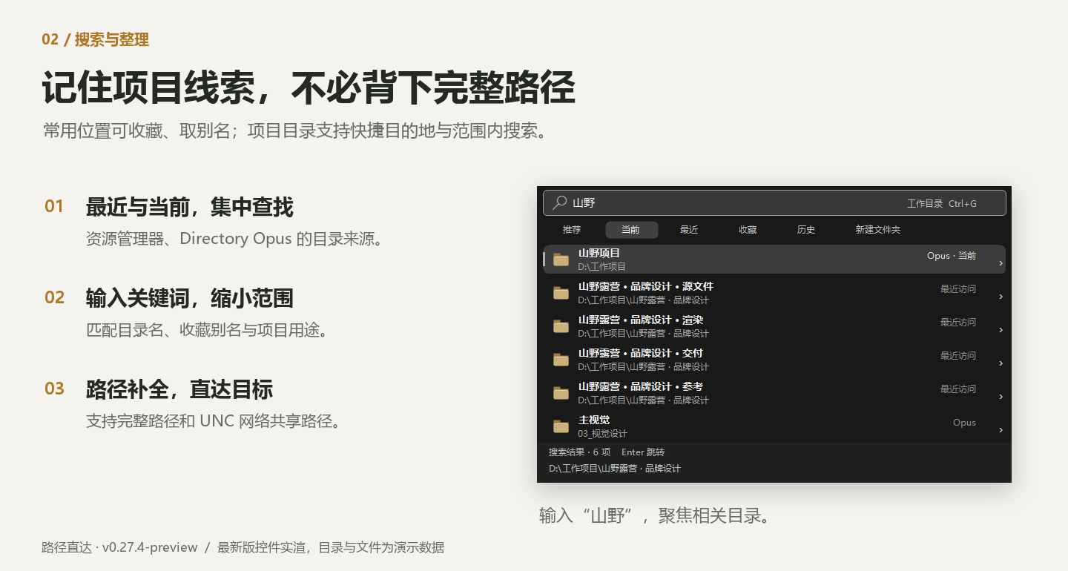The height and width of the screenshot is (571, 1068).
Task: Open the 历史 tab
Action: pyautogui.click(x=806, y=230)
